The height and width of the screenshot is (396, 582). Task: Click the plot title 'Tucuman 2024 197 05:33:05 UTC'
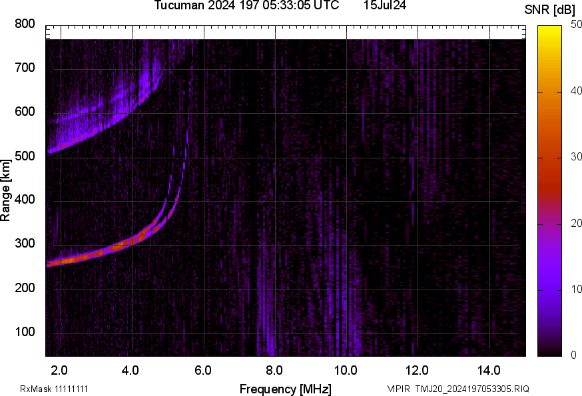[246, 5]
